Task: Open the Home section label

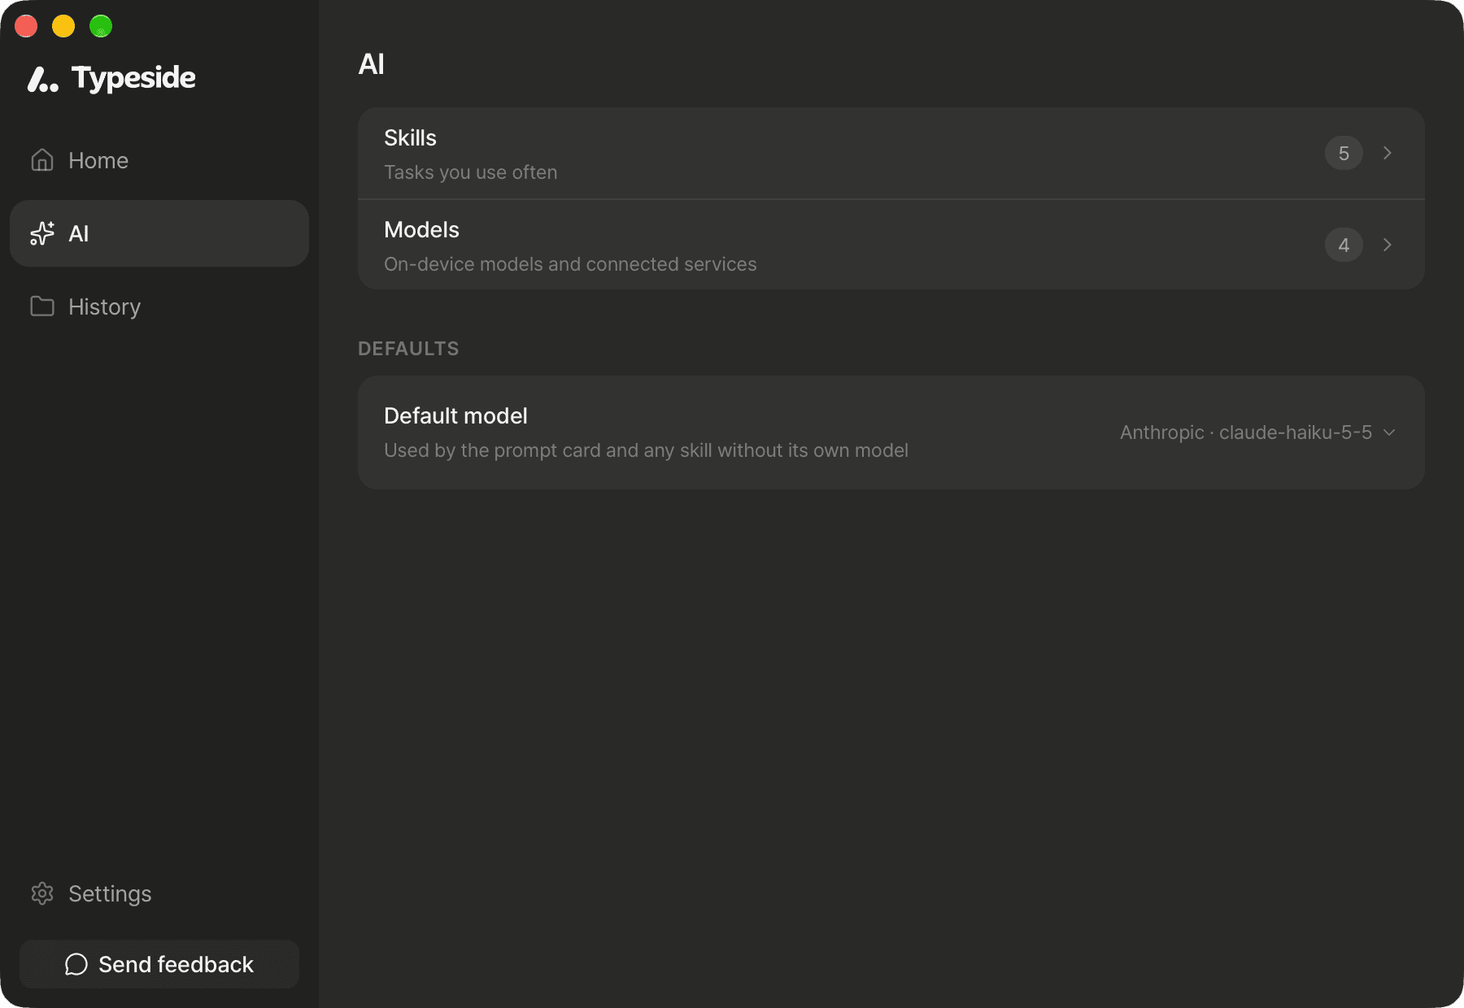Action: [98, 160]
